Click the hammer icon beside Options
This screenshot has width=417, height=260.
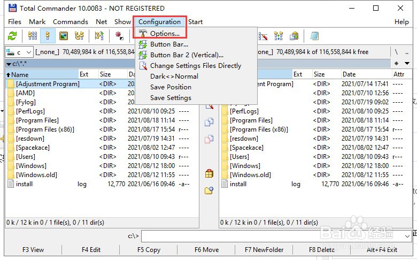(143, 33)
